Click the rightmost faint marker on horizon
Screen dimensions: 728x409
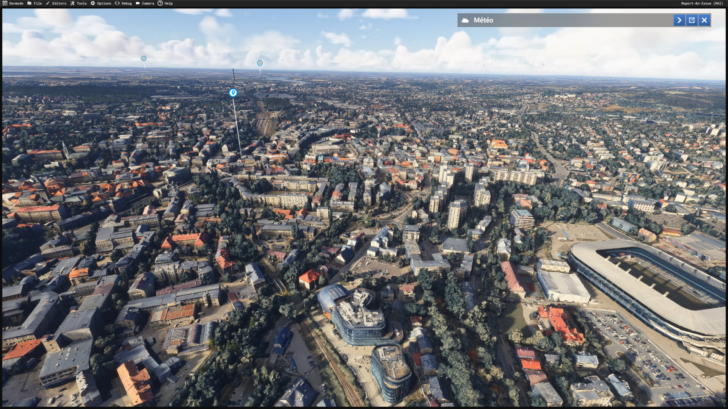point(543,65)
